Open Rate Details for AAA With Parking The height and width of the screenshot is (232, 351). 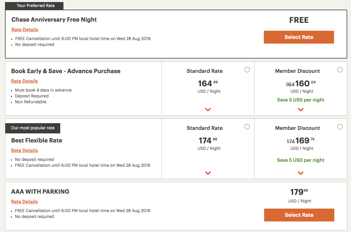click(24, 202)
